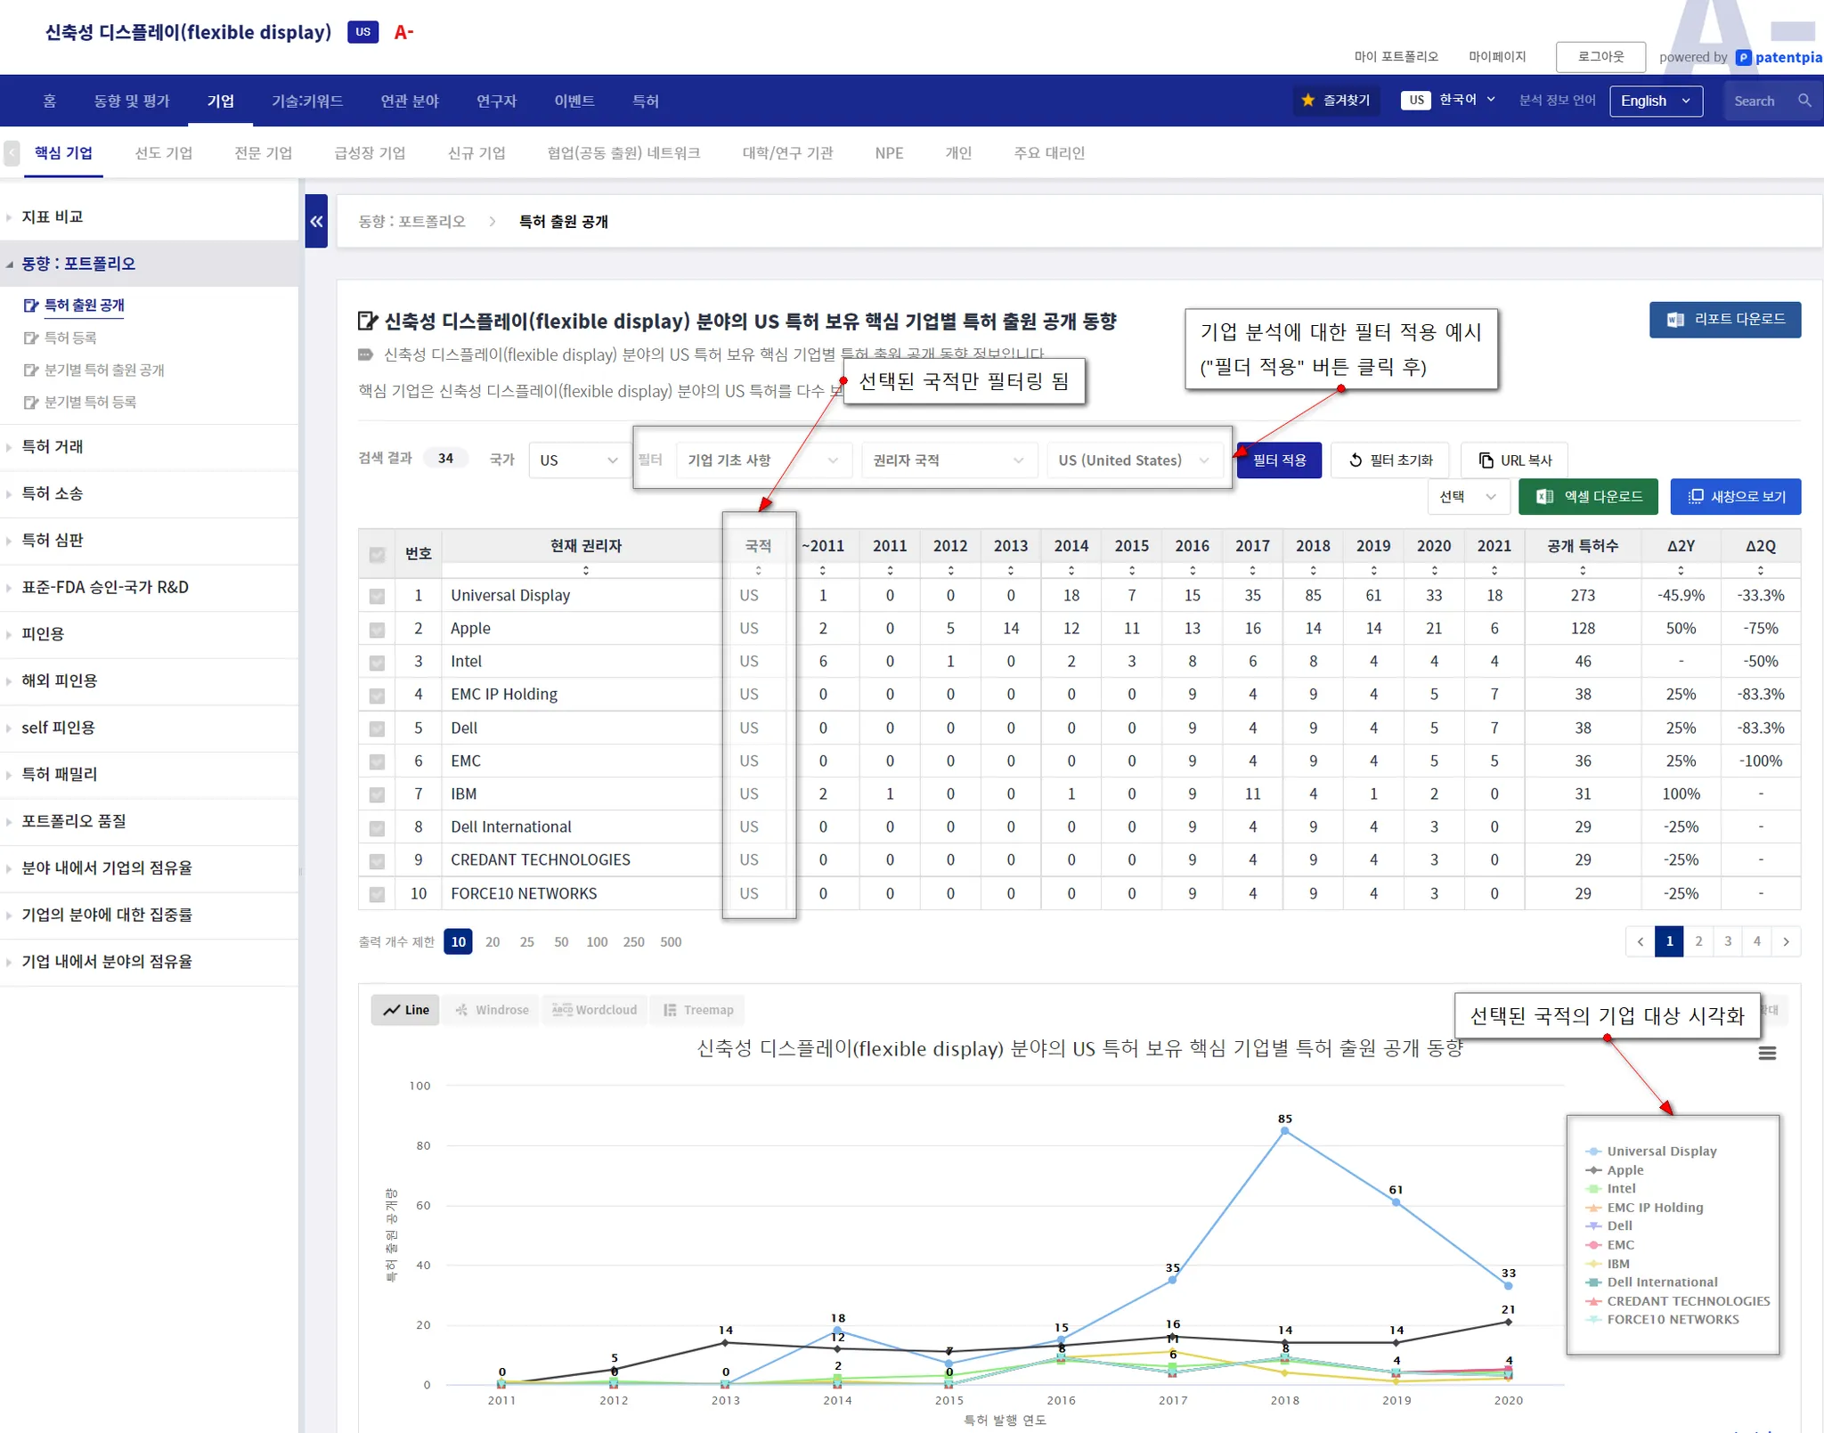Toggle the checkbox for the Universal Display row
This screenshot has height=1433, width=1824.
click(x=377, y=596)
